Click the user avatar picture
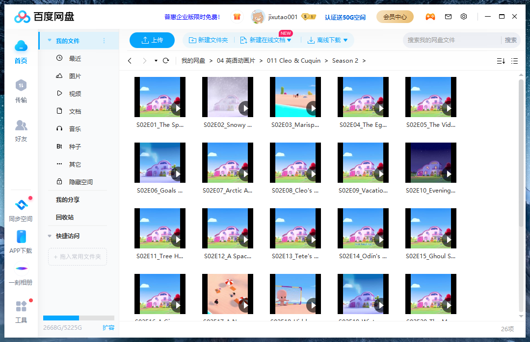Screen dimensions: 530x342 pyautogui.click(x=258, y=17)
